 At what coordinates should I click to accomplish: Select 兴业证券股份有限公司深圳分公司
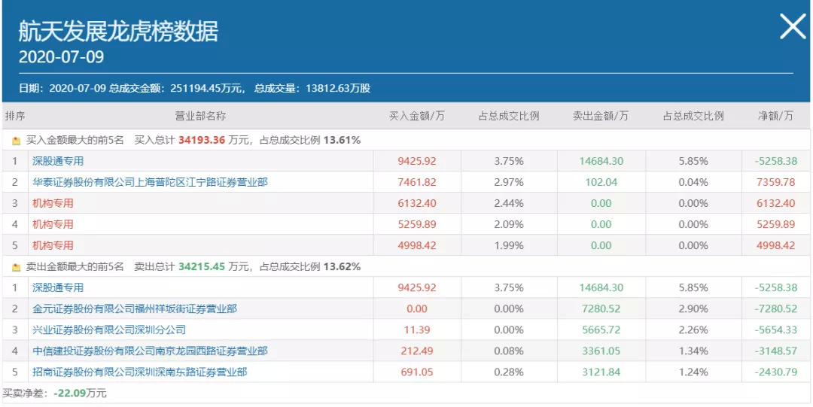[x=109, y=330]
